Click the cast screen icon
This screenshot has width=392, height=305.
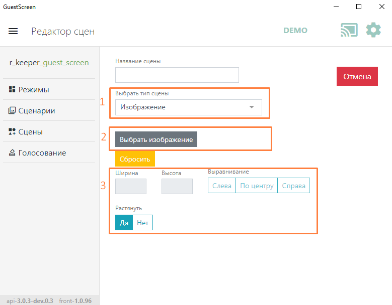[x=349, y=30]
